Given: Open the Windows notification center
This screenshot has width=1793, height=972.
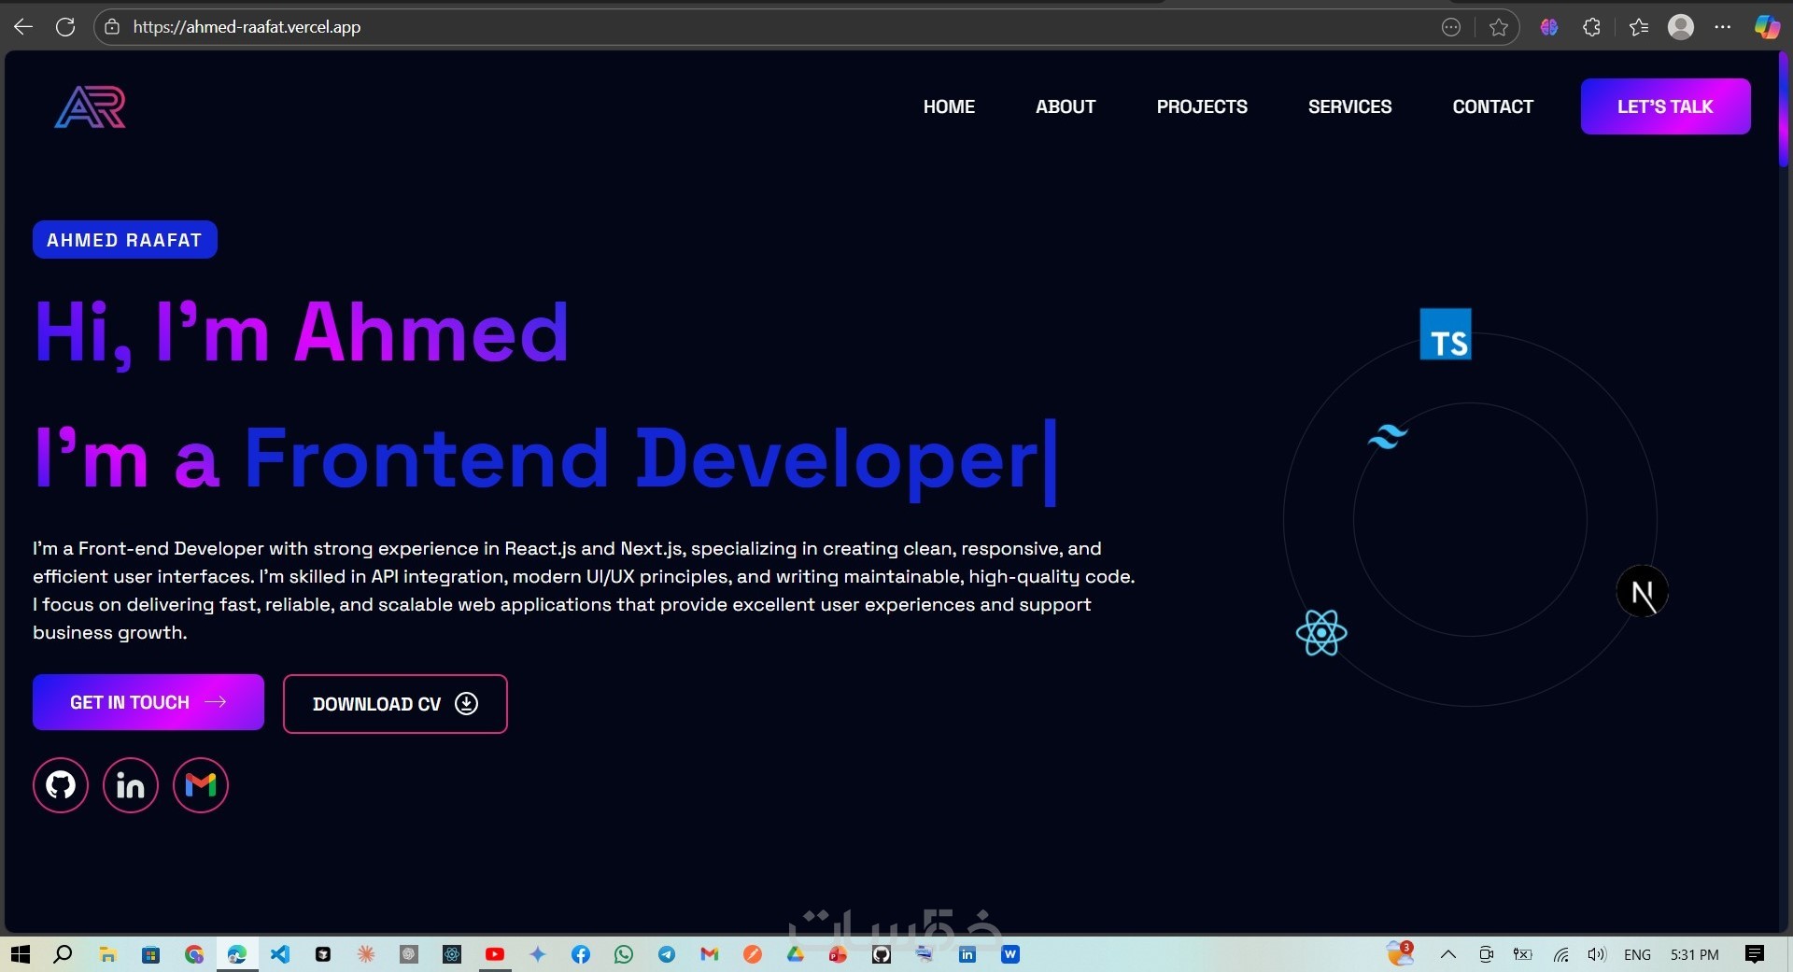Looking at the screenshot, I should pos(1755,954).
